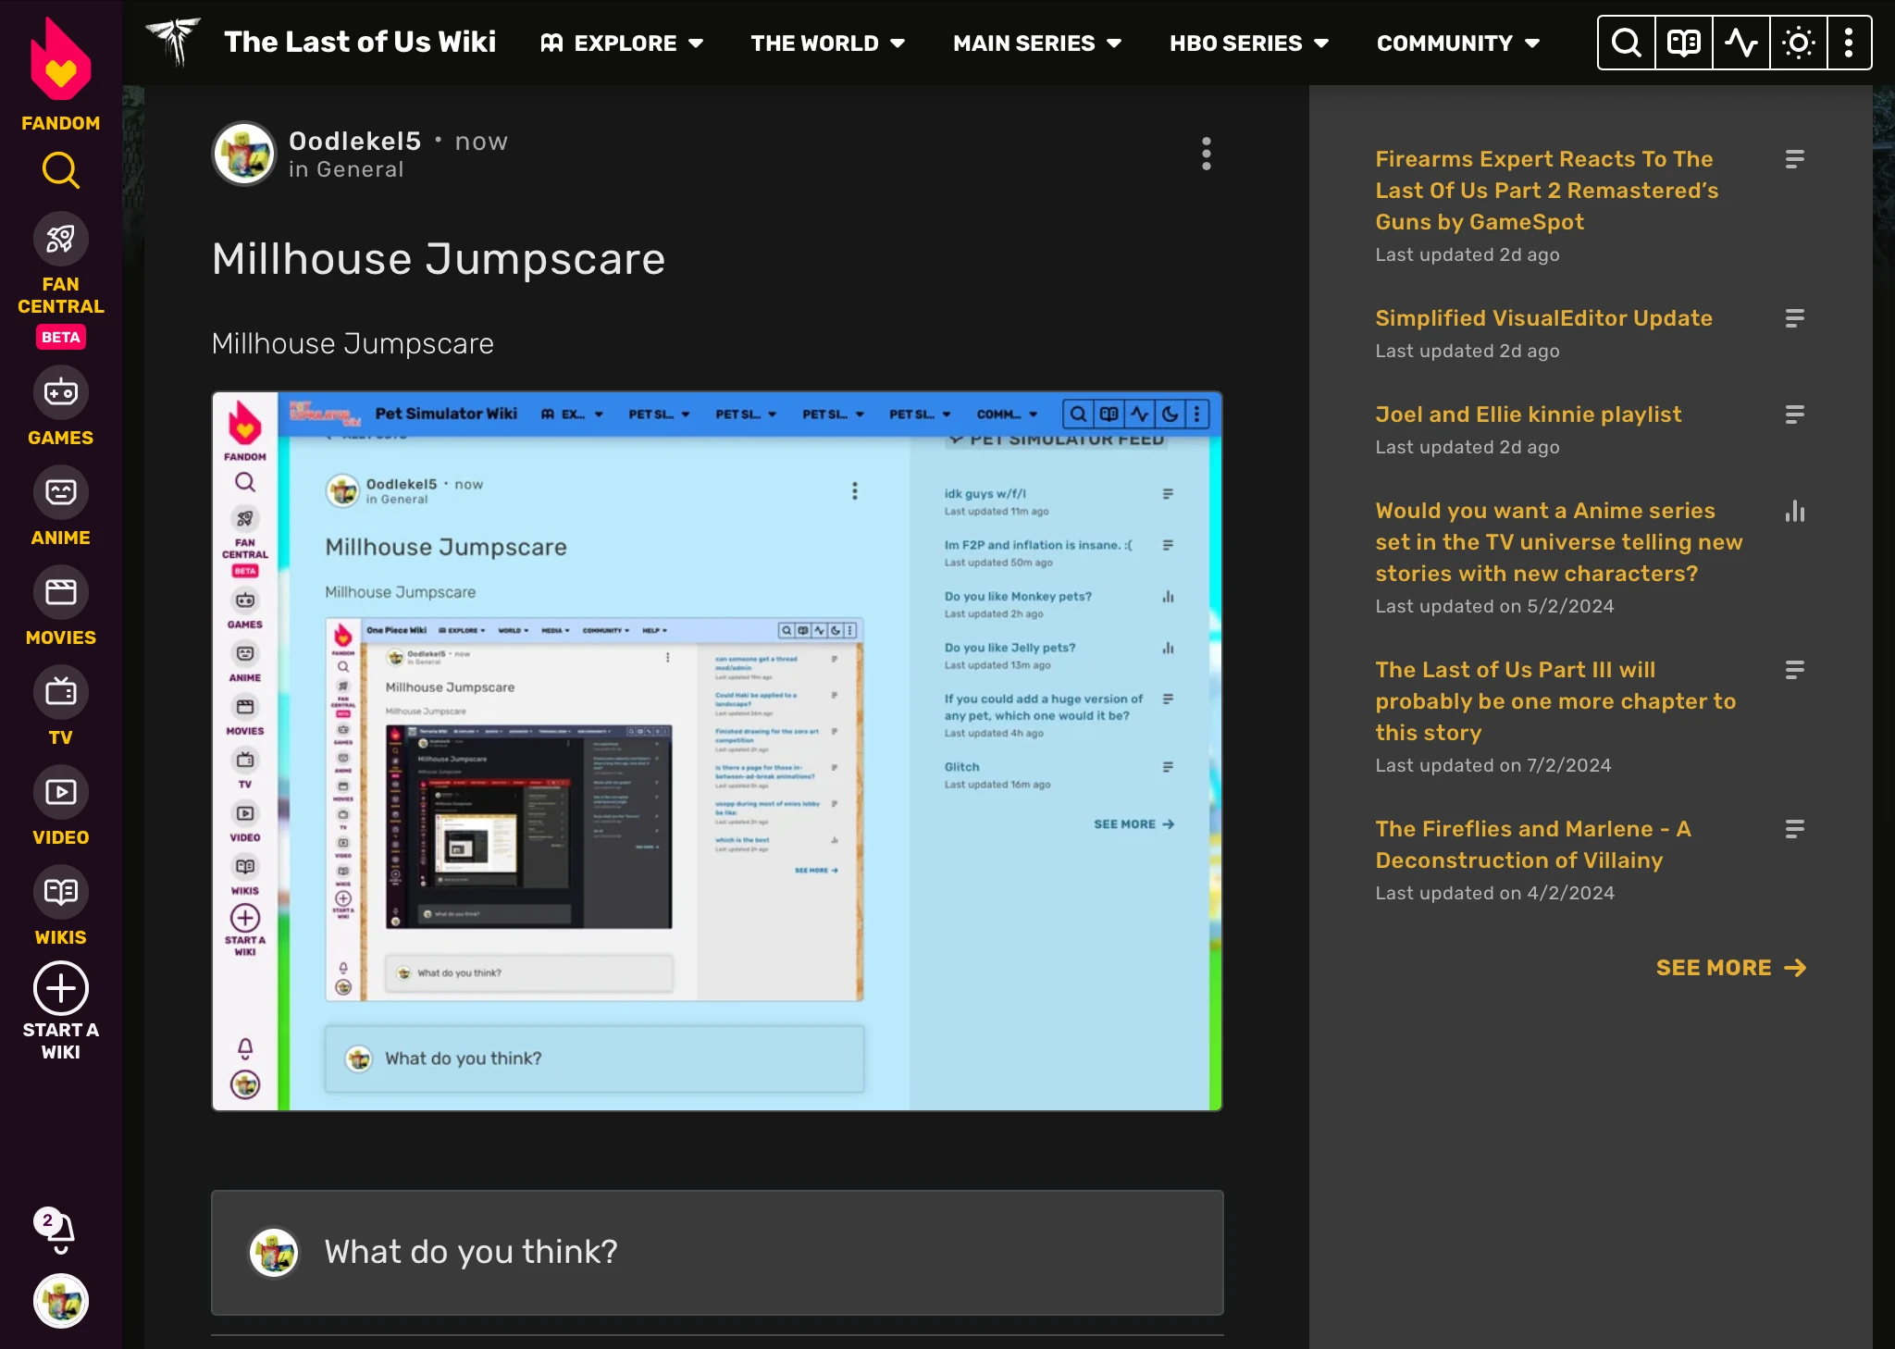Screen dimensions: 1895x1349
Task: Open Fan Central rocket icon
Action: (60, 239)
